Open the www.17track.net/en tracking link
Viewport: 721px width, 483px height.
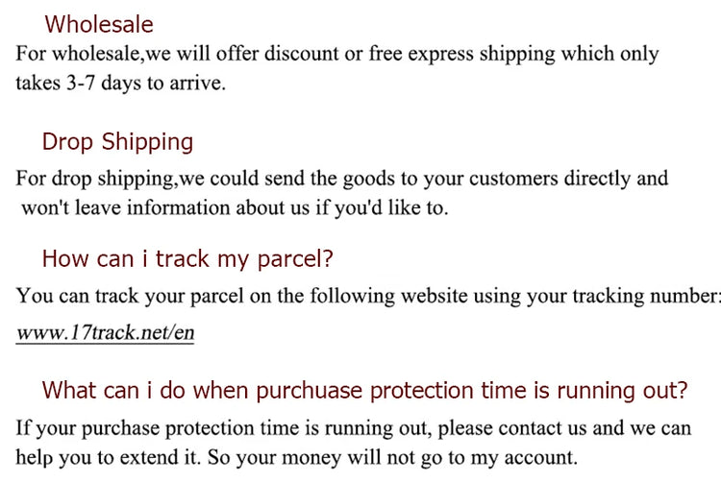(105, 335)
